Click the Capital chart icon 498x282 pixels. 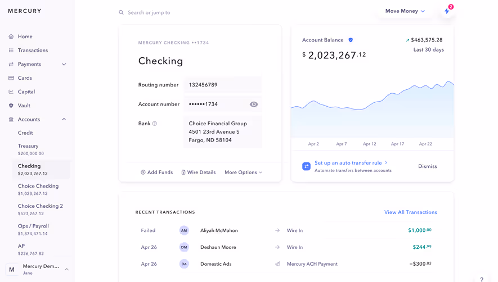click(x=11, y=92)
